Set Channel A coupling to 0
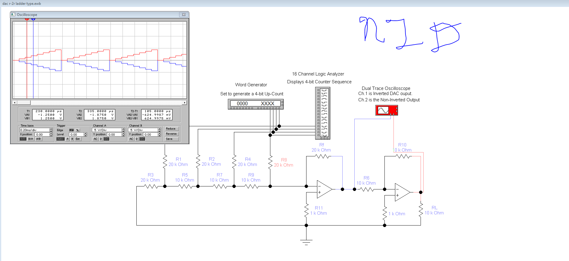This screenshot has height=261, width=569. click(x=101, y=139)
